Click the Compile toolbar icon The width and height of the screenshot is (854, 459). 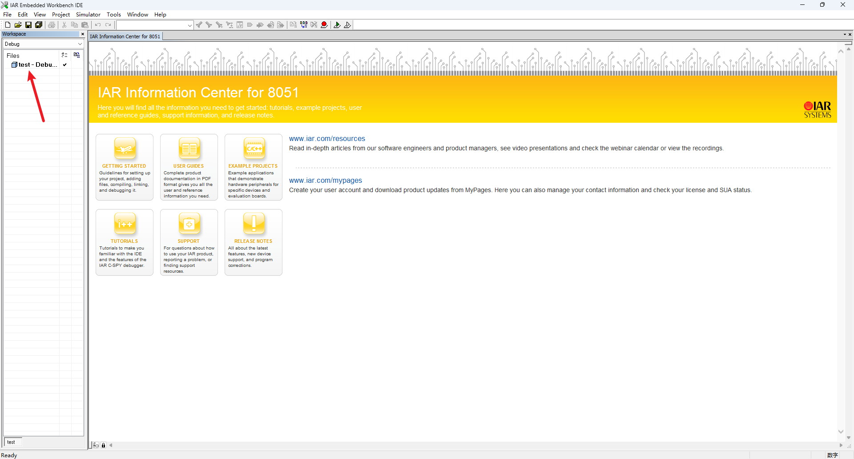click(x=294, y=25)
